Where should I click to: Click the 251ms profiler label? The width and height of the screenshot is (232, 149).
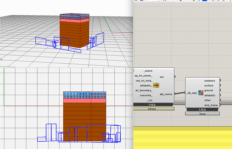[154, 109]
